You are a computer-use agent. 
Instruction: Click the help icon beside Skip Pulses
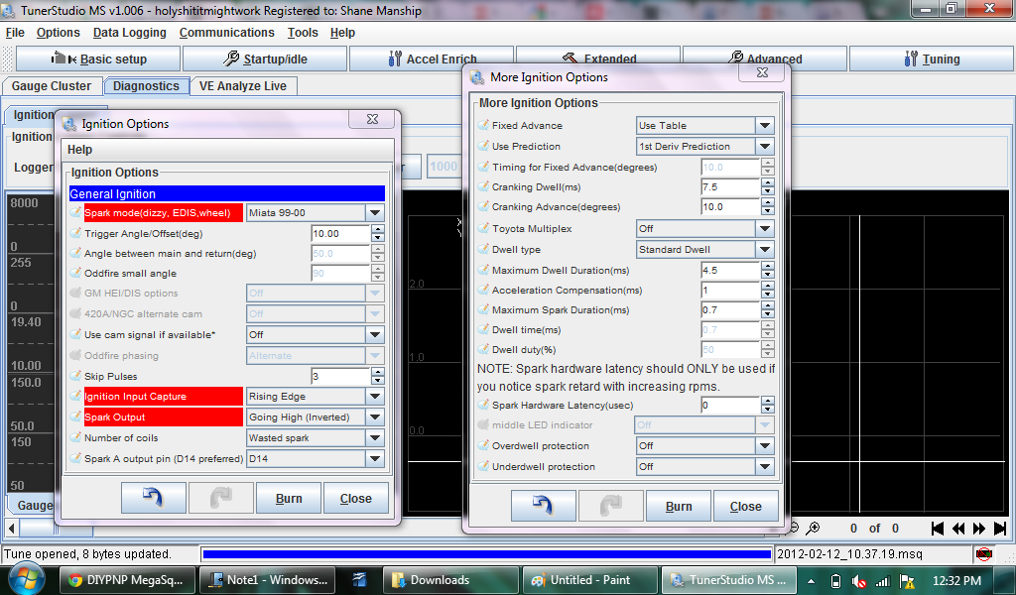pyautogui.click(x=75, y=376)
